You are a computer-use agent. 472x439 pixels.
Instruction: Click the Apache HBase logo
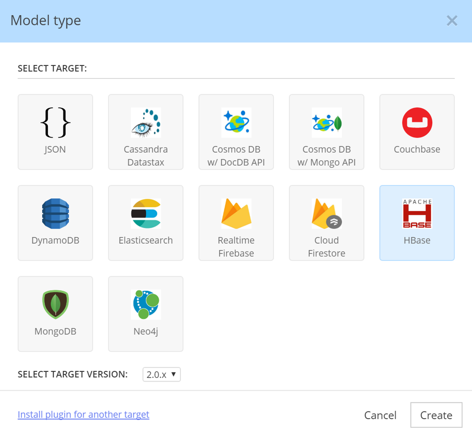point(417,214)
